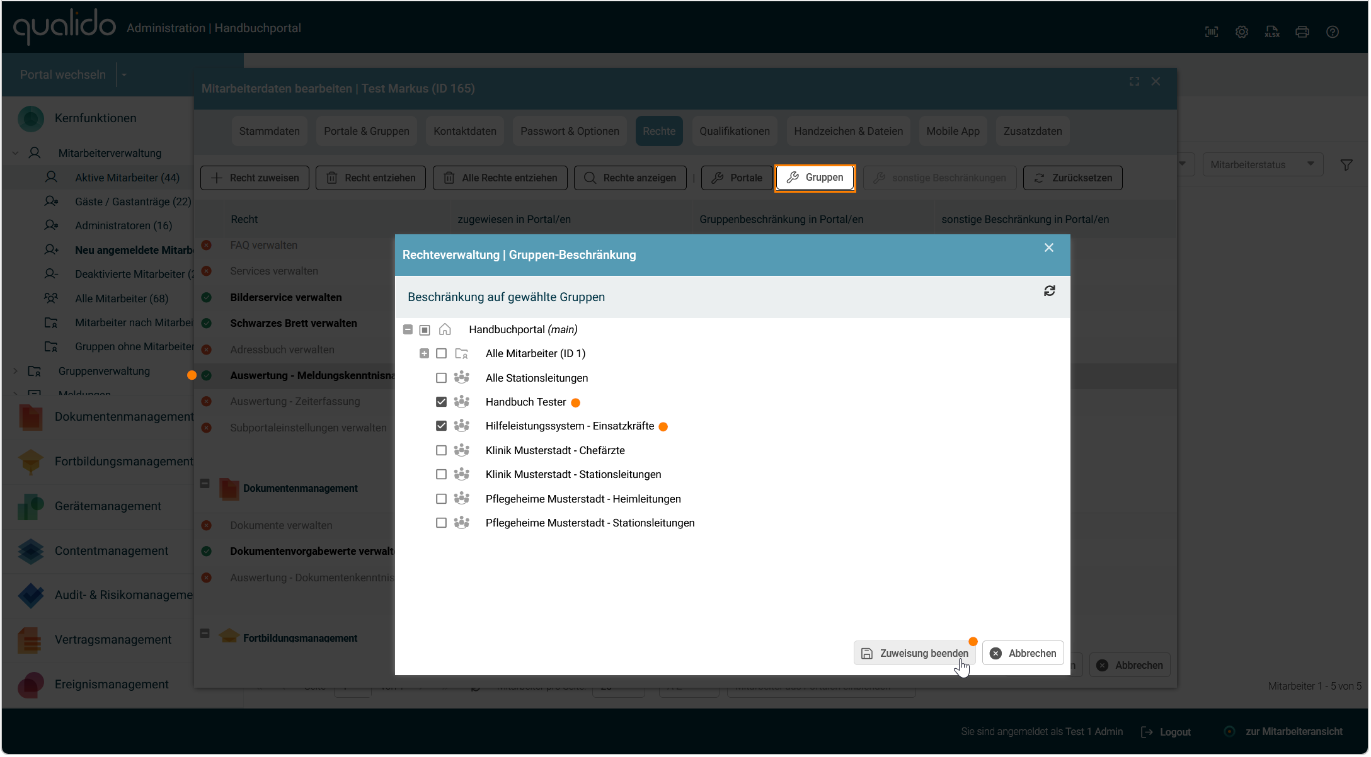The image size is (1371, 757).
Task: Select Pflegeheime Musterstadt - Heimleitungen tree entry
Action: coord(583,499)
